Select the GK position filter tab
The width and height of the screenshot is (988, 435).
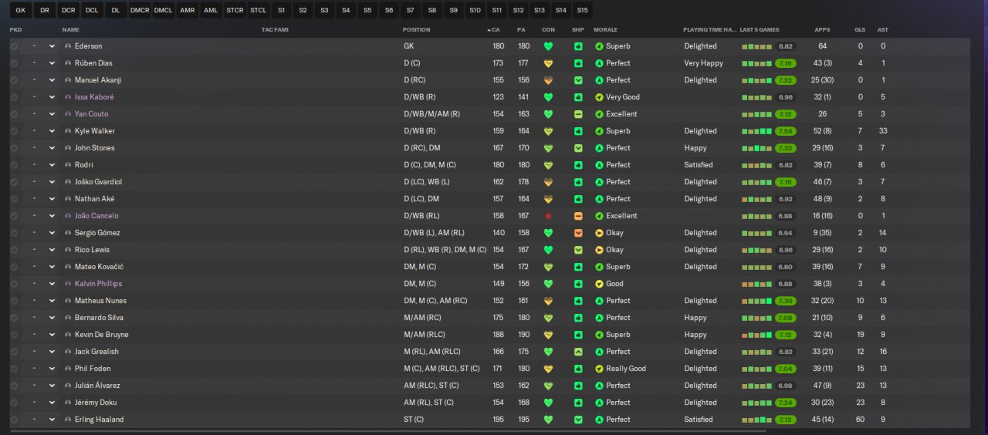(x=21, y=10)
